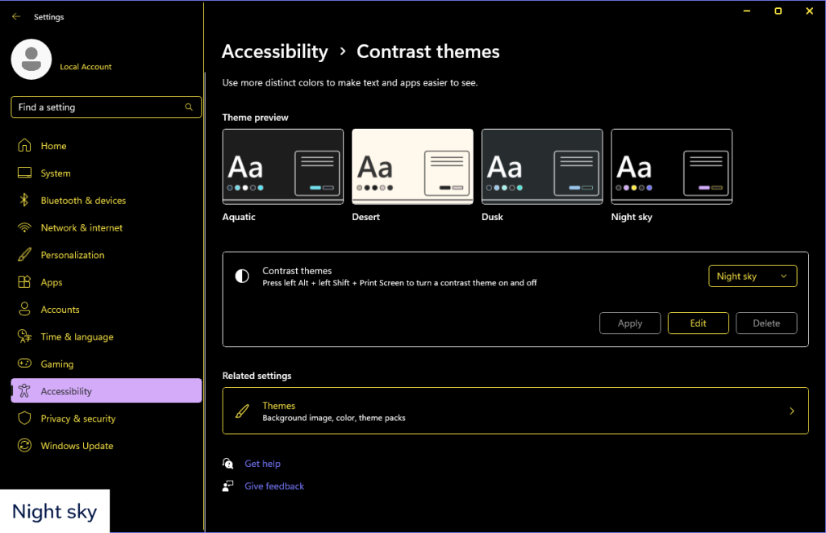Select Home in the sidebar
This screenshot has height=533, width=826.
[52, 145]
